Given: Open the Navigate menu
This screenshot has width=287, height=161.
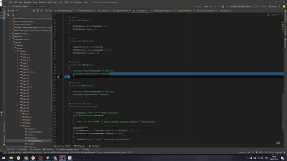Looking at the screenshot, I should point(28,2).
